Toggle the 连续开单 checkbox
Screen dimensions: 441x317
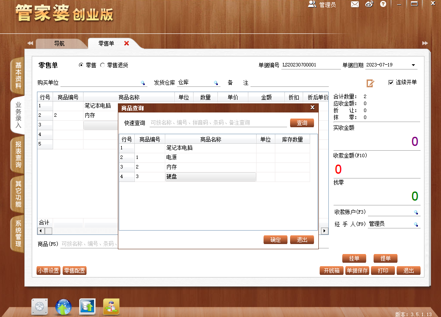click(391, 82)
